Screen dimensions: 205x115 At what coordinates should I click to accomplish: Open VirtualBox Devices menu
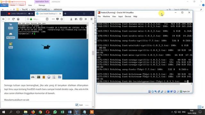click(128, 16)
